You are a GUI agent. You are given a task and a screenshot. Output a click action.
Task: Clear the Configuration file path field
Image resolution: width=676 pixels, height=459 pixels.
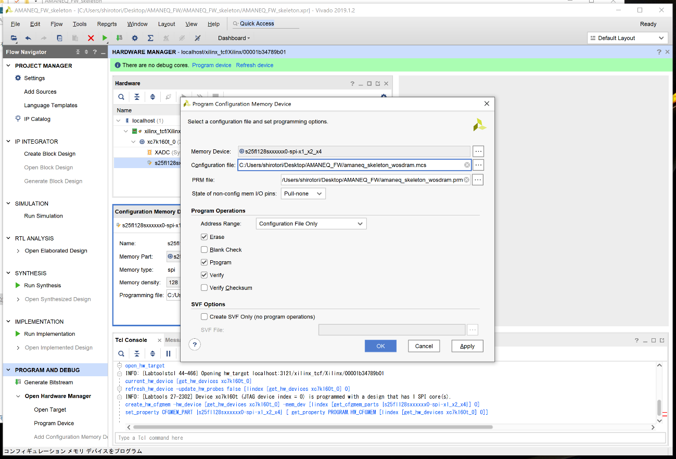(467, 165)
